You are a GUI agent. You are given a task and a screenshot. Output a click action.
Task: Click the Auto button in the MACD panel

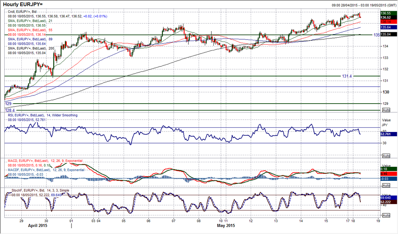(386, 185)
